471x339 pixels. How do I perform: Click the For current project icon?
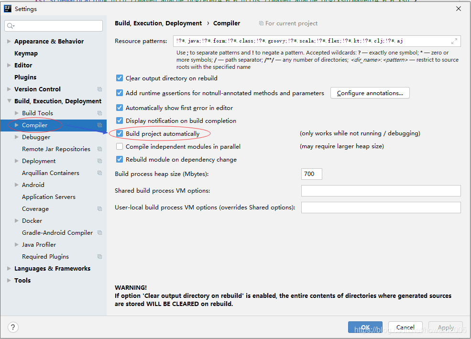click(262, 23)
